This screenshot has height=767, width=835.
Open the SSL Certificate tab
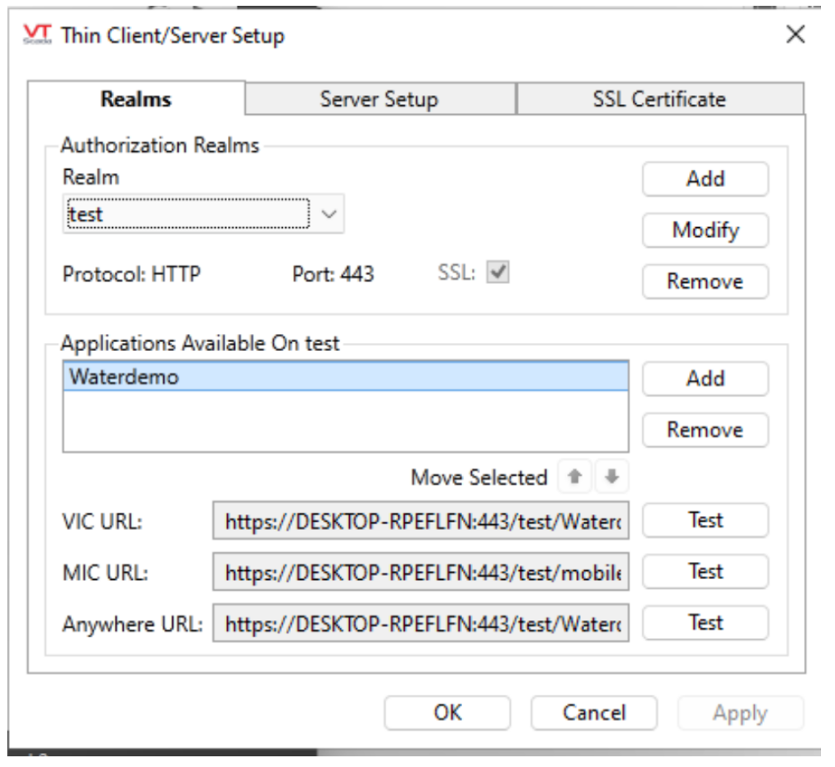(659, 99)
